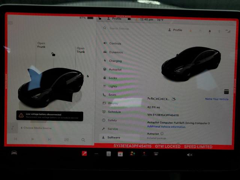The image size is (240, 180).
Task: Tap the charge port lightning bolt icon
Action: (x=88, y=76)
